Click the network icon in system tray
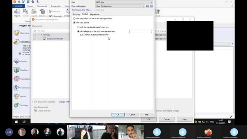The width and height of the screenshot is (247, 139). point(203,122)
